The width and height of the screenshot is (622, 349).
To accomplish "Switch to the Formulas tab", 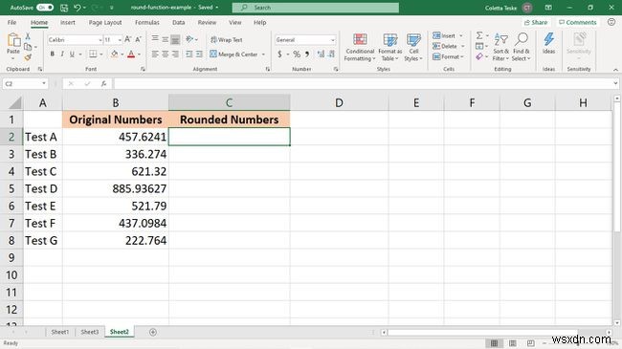I will click(x=146, y=23).
